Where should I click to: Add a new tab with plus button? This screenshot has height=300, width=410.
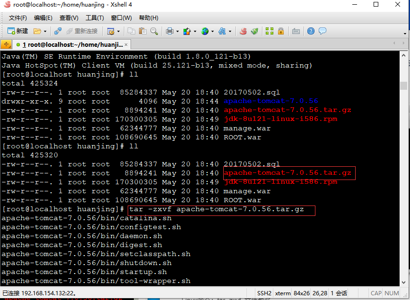[x=6, y=44]
